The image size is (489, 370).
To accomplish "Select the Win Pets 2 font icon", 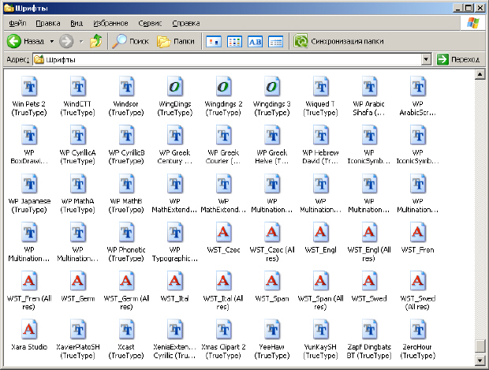I will tap(29, 87).
